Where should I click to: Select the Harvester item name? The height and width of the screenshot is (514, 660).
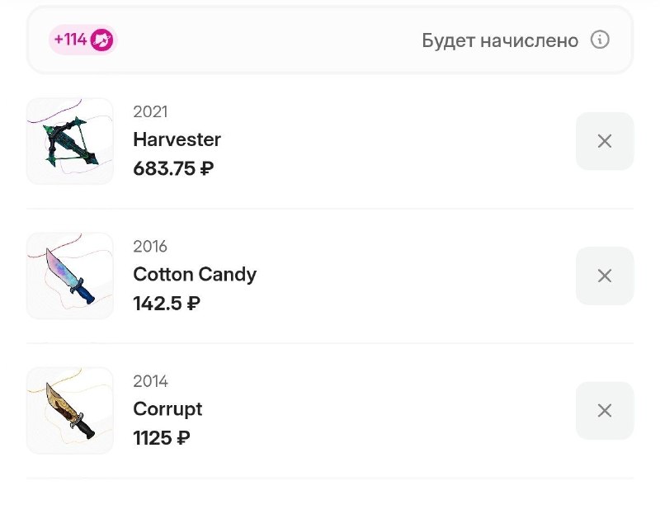177,139
